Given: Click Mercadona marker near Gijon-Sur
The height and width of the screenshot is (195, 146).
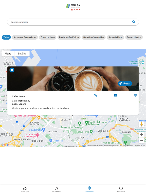Looking at the screenshot, I should click(51, 140).
